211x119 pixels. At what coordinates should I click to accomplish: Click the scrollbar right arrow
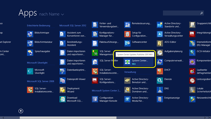pyautogui.click(x=205, y=118)
